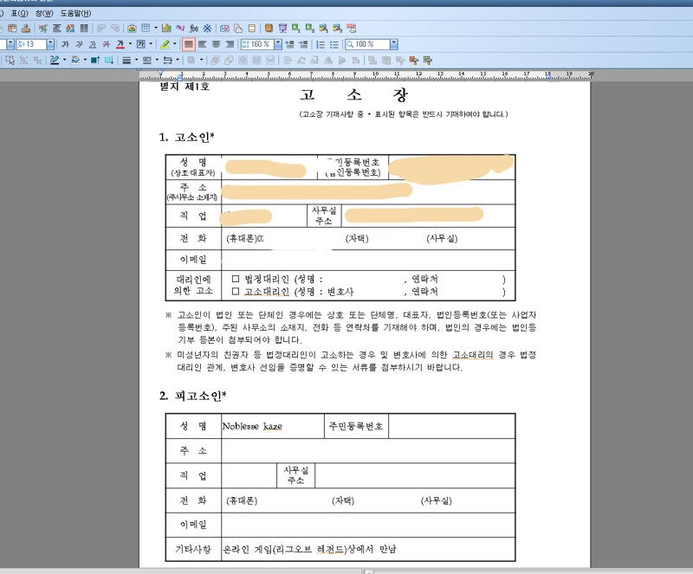Viewport: 693px width, 574px height.
Task: Click the format stamp icon in toolbar
Action: point(26,29)
